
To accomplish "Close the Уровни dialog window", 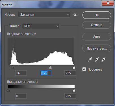I will [x=108, y=3].
